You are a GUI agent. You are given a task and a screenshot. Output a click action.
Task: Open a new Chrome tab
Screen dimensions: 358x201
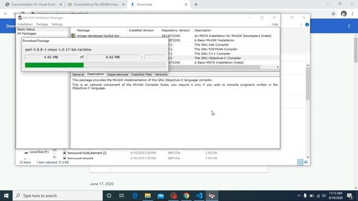[x=196, y=4]
